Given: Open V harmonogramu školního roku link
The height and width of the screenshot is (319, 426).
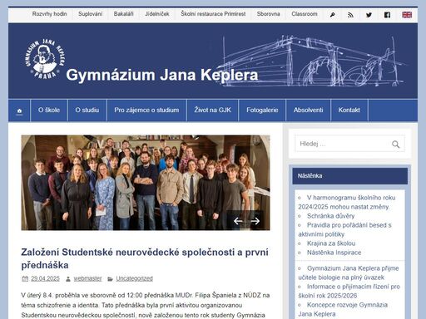Looking at the screenshot, I should [347, 202].
